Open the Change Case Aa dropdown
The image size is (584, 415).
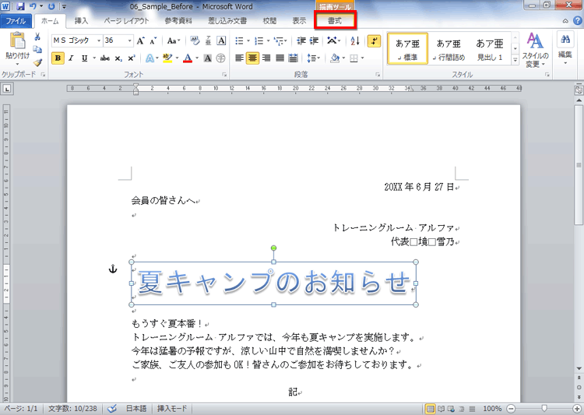(174, 40)
